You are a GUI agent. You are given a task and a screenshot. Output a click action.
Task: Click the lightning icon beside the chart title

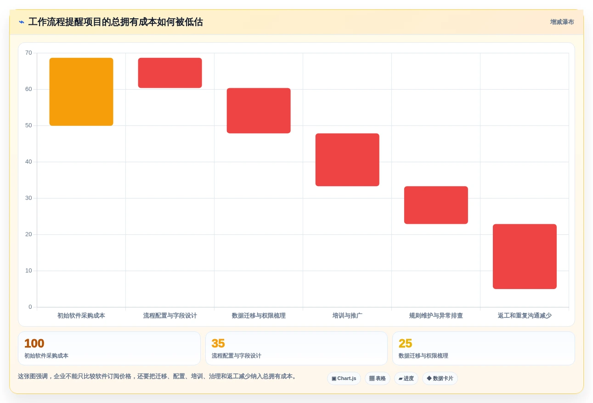click(x=22, y=22)
